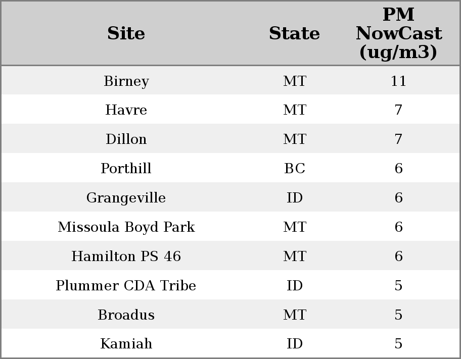Click the Hamilton PS 46 entry
Screen dimensions: 461x359
(x=126, y=257)
